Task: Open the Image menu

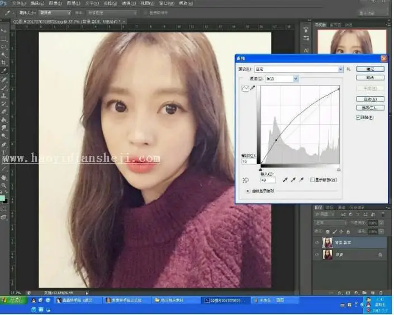Action: coord(55,3)
